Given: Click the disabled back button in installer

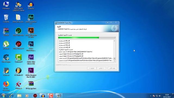Looking at the screenshot, I should tap(92, 68).
